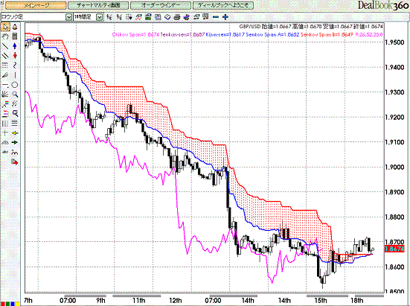Select the zoom area magnifier tool
Image resolution: width=410 pixels, height=306 pixels.
tap(15, 114)
